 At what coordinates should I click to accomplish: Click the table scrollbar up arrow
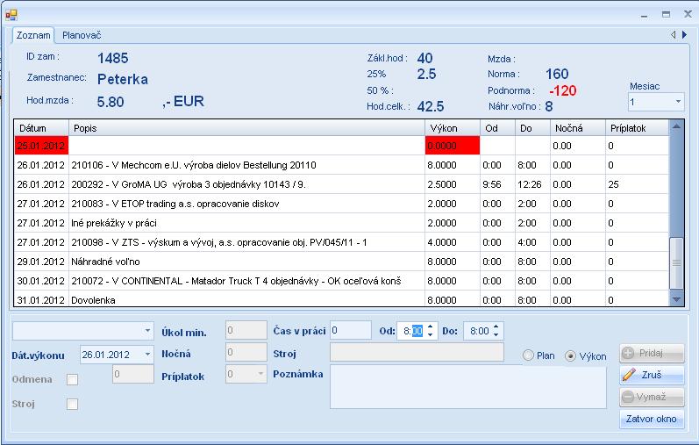click(677, 126)
